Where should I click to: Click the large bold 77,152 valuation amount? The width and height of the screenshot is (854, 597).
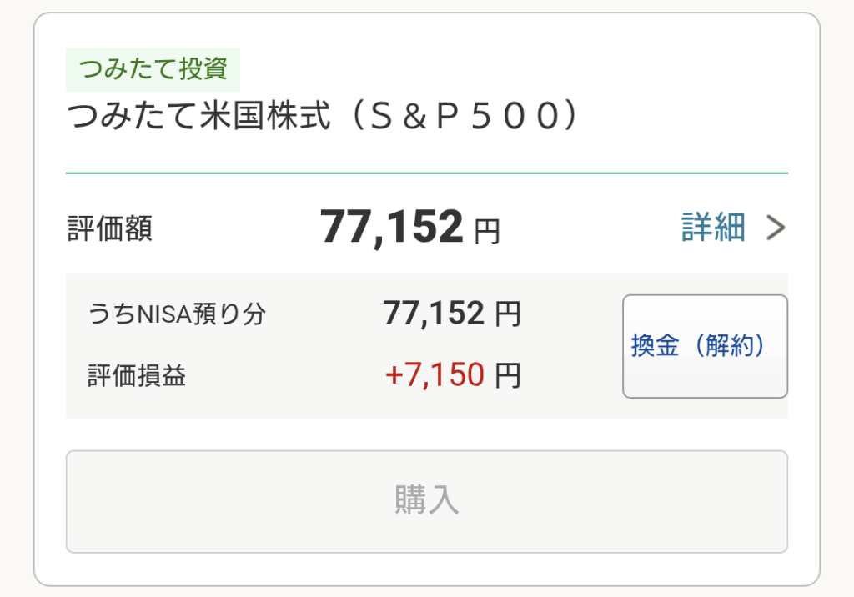[x=390, y=227]
